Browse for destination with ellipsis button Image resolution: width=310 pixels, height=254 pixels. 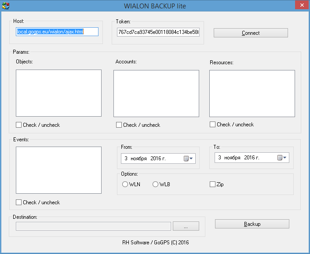point(186,226)
